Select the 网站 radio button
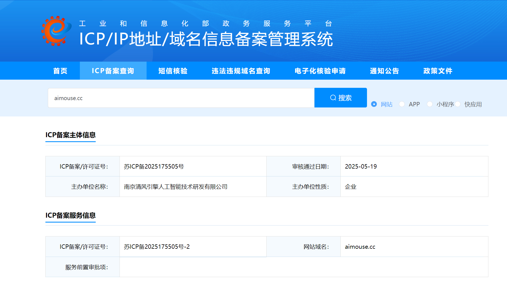 (x=374, y=104)
